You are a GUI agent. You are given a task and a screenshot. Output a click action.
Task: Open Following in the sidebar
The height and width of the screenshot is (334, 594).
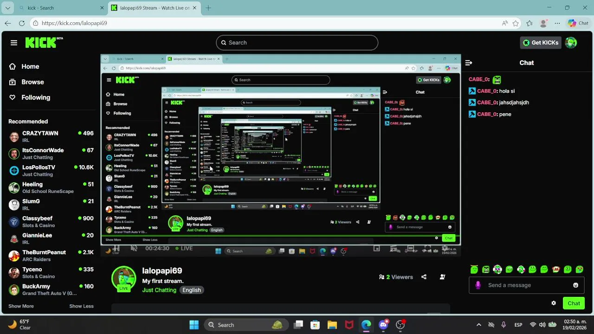click(x=30, y=97)
